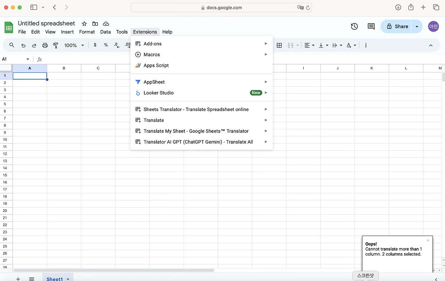Open the Format menu

pyautogui.click(x=87, y=32)
